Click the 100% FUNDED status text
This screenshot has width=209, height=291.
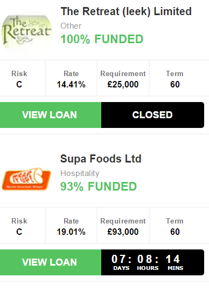(102, 39)
